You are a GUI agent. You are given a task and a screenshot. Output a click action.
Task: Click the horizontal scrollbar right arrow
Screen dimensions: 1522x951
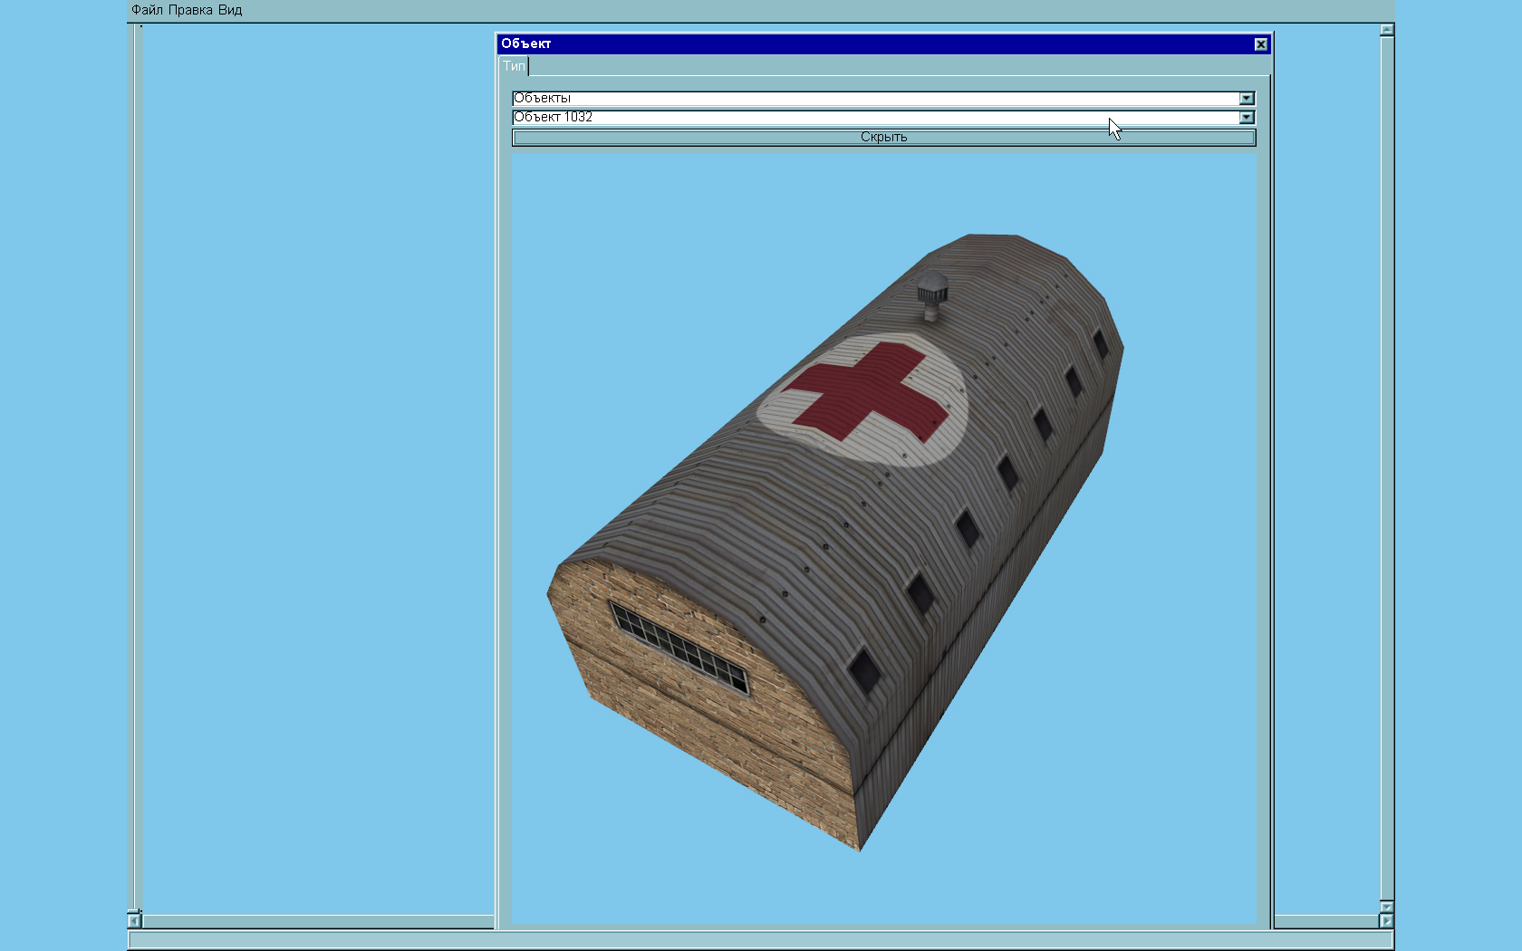1387,921
